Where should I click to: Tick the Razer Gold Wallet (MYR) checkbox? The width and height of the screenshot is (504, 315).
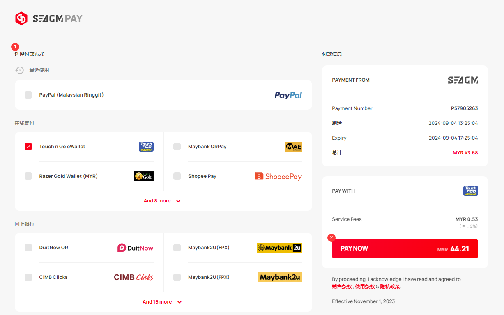(x=28, y=176)
